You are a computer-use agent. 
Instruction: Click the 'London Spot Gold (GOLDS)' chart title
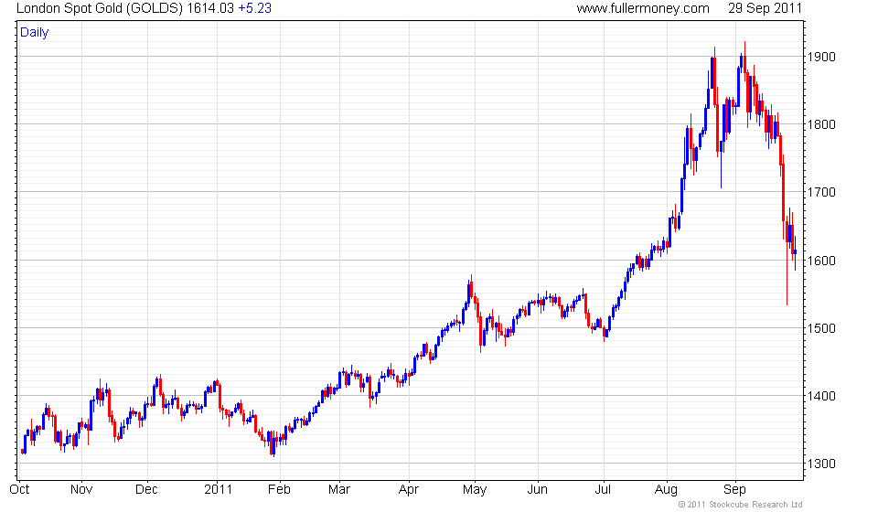click(100, 8)
